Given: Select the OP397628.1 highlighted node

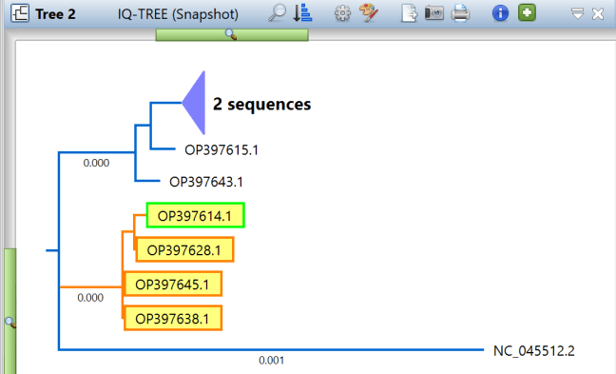Looking at the screenshot, I should [184, 249].
